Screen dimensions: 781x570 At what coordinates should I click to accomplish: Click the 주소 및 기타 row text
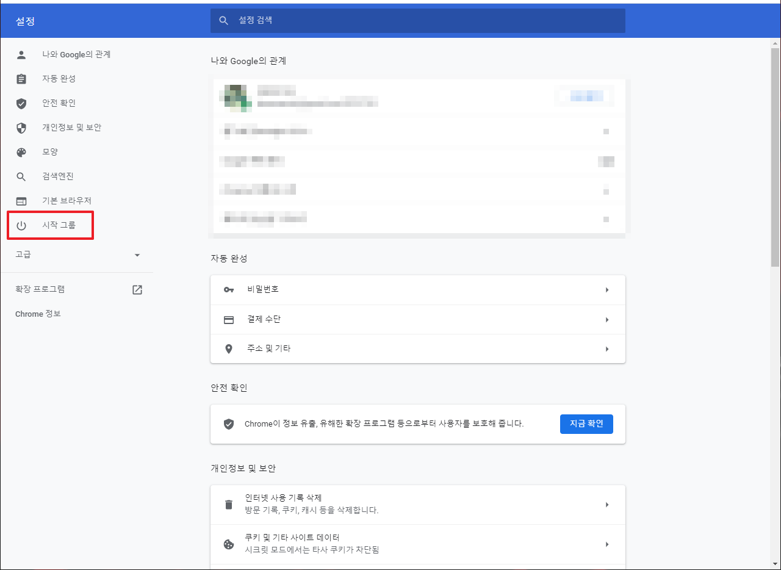[x=269, y=348]
